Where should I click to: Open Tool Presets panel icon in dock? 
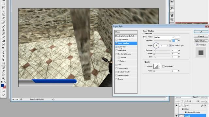[172, 8]
